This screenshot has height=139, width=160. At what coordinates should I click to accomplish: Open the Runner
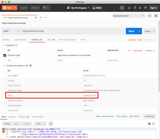(x=35, y=8)
